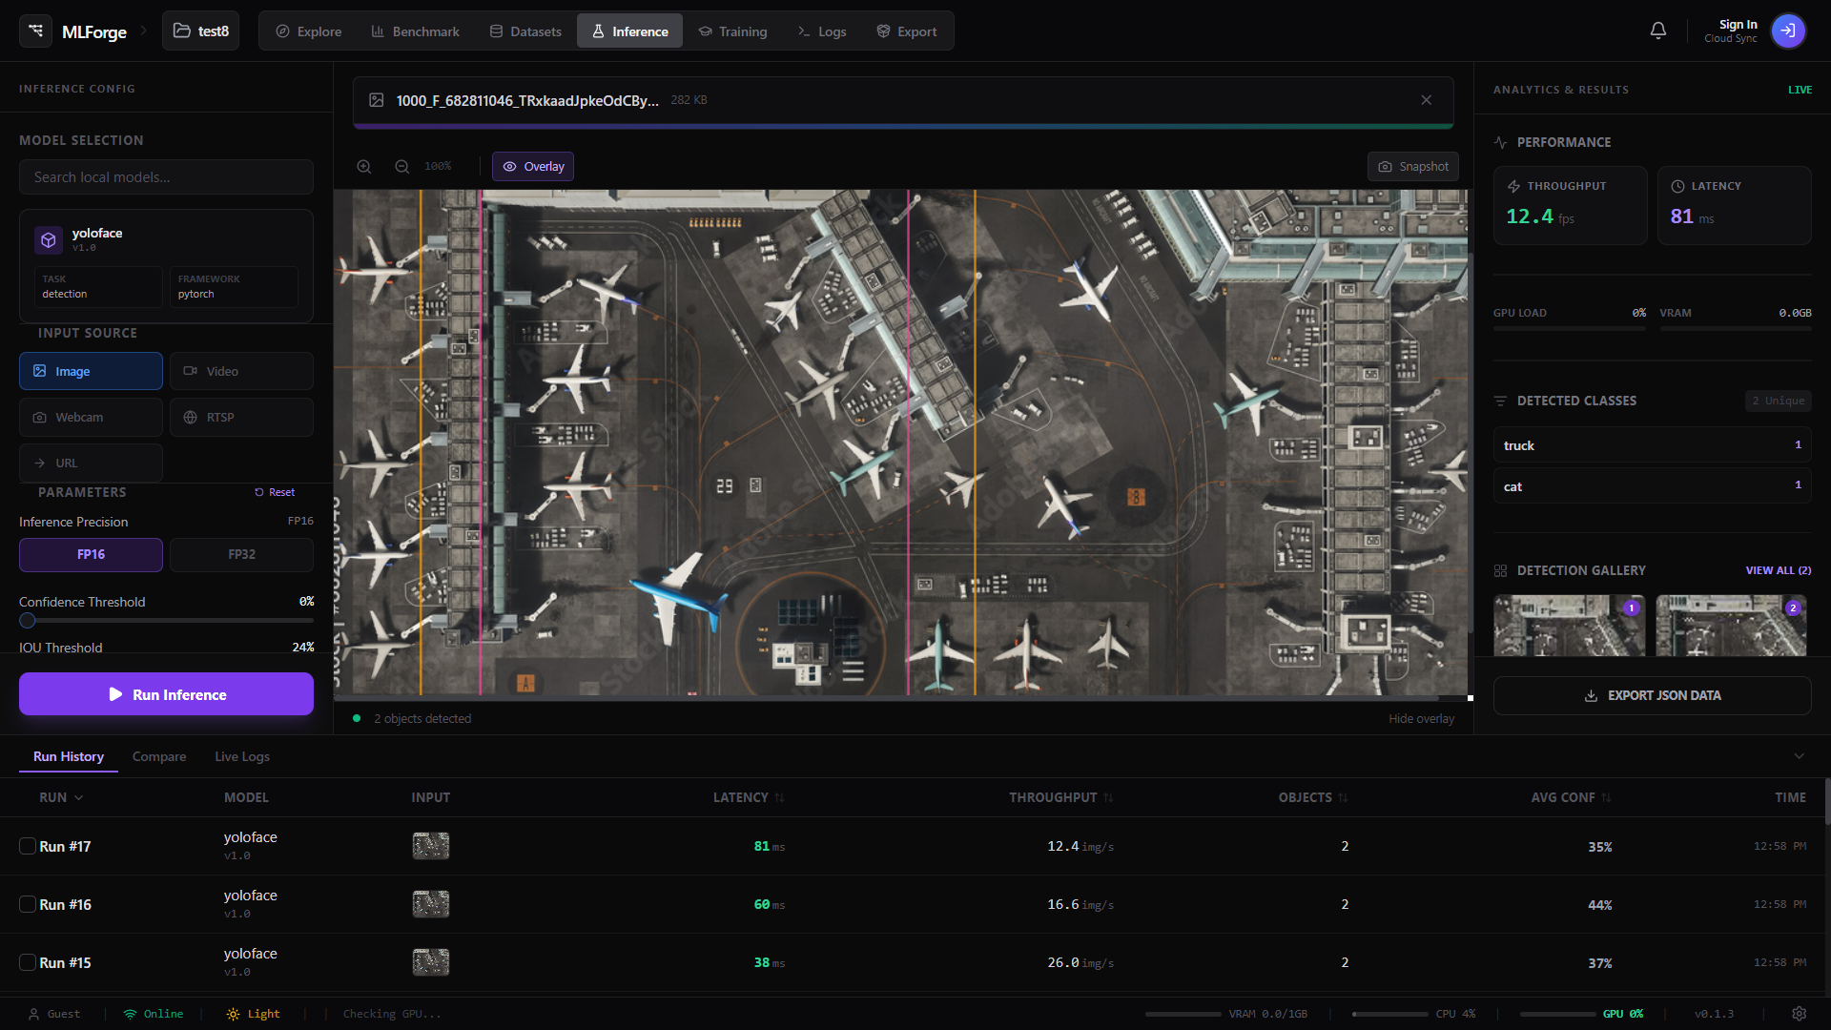Open the notifications bell
The image size is (1831, 1030).
[x=1658, y=31]
